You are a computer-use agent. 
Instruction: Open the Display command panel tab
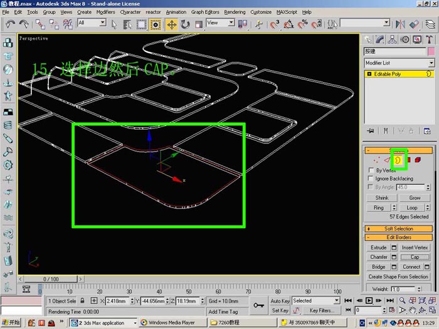click(417, 39)
